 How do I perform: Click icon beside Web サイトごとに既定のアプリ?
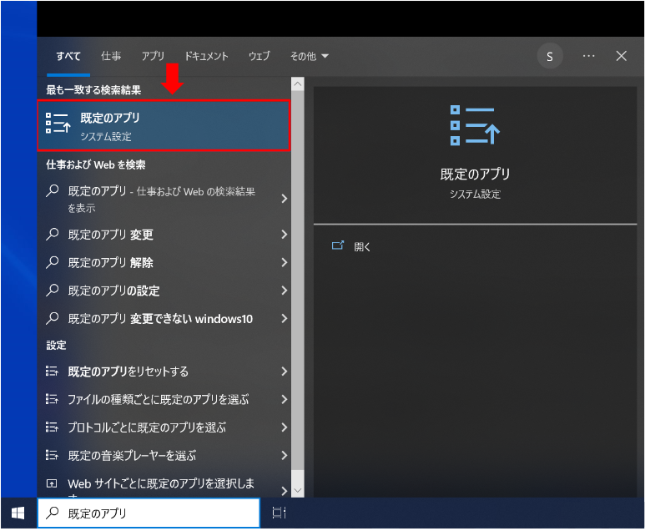52,483
